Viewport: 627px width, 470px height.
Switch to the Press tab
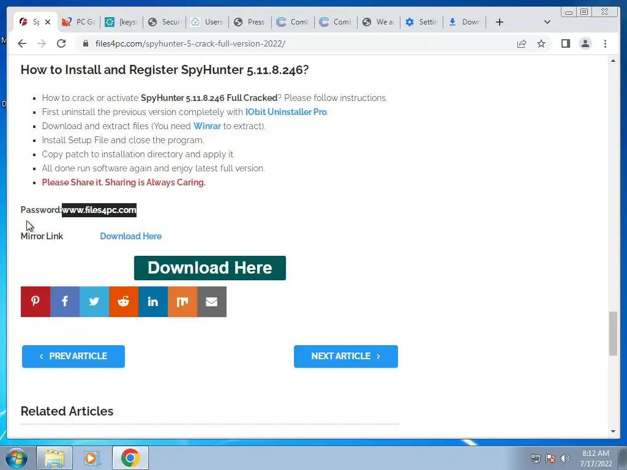[x=250, y=22]
